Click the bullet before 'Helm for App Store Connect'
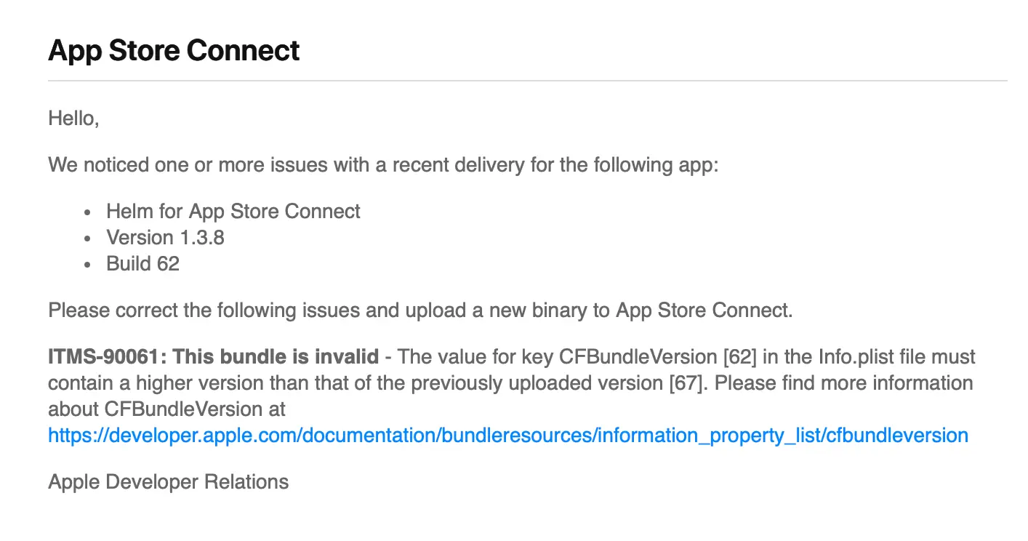Viewport: 1028px width, 541px height. click(x=88, y=212)
